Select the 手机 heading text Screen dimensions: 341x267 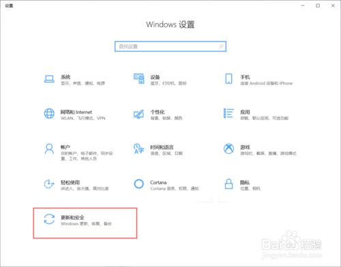[x=245, y=77]
